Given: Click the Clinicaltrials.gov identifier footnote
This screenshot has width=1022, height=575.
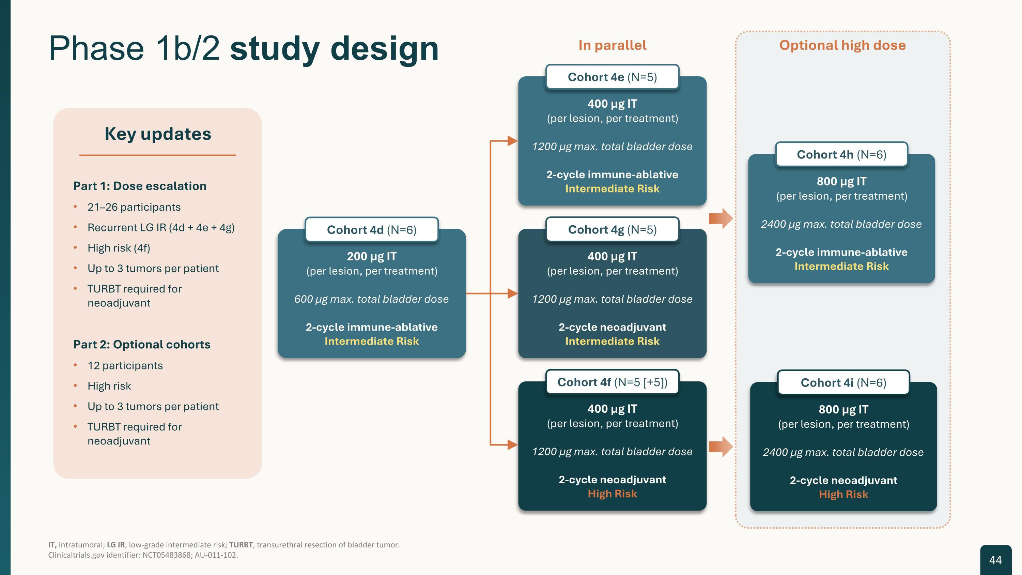Looking at the screenshot, I should click(143, 555).
